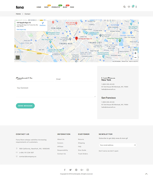Click the Facebook icon in footer

tap(65, 170)
